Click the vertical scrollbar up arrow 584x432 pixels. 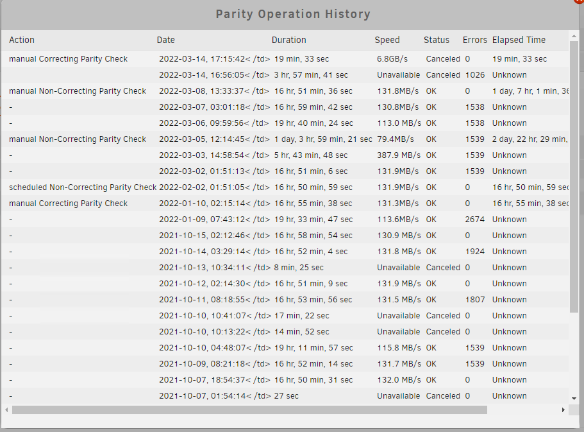pos(574,36)
